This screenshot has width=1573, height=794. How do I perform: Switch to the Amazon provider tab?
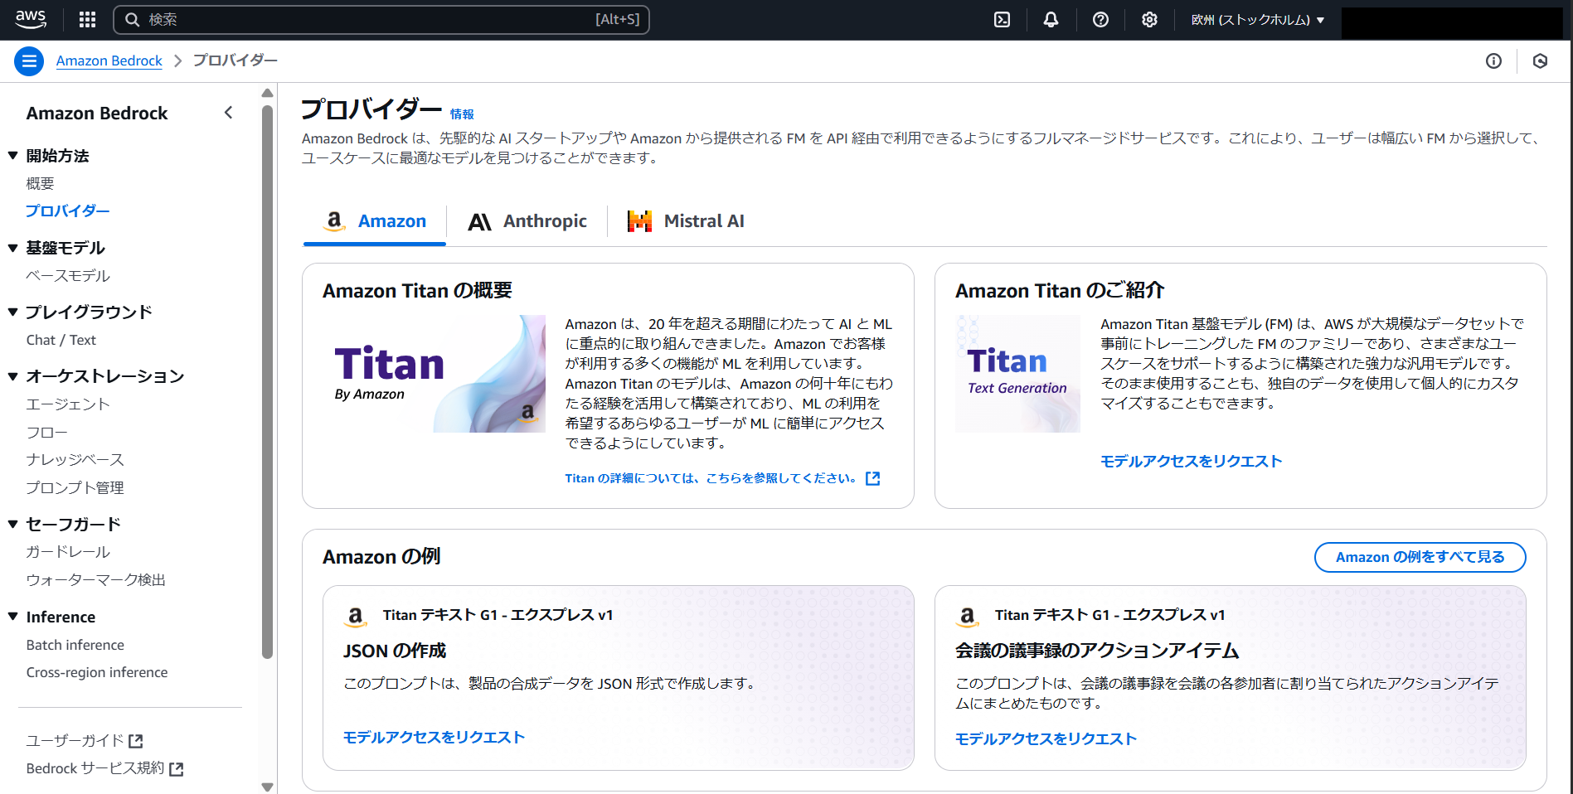click(375, 221)
